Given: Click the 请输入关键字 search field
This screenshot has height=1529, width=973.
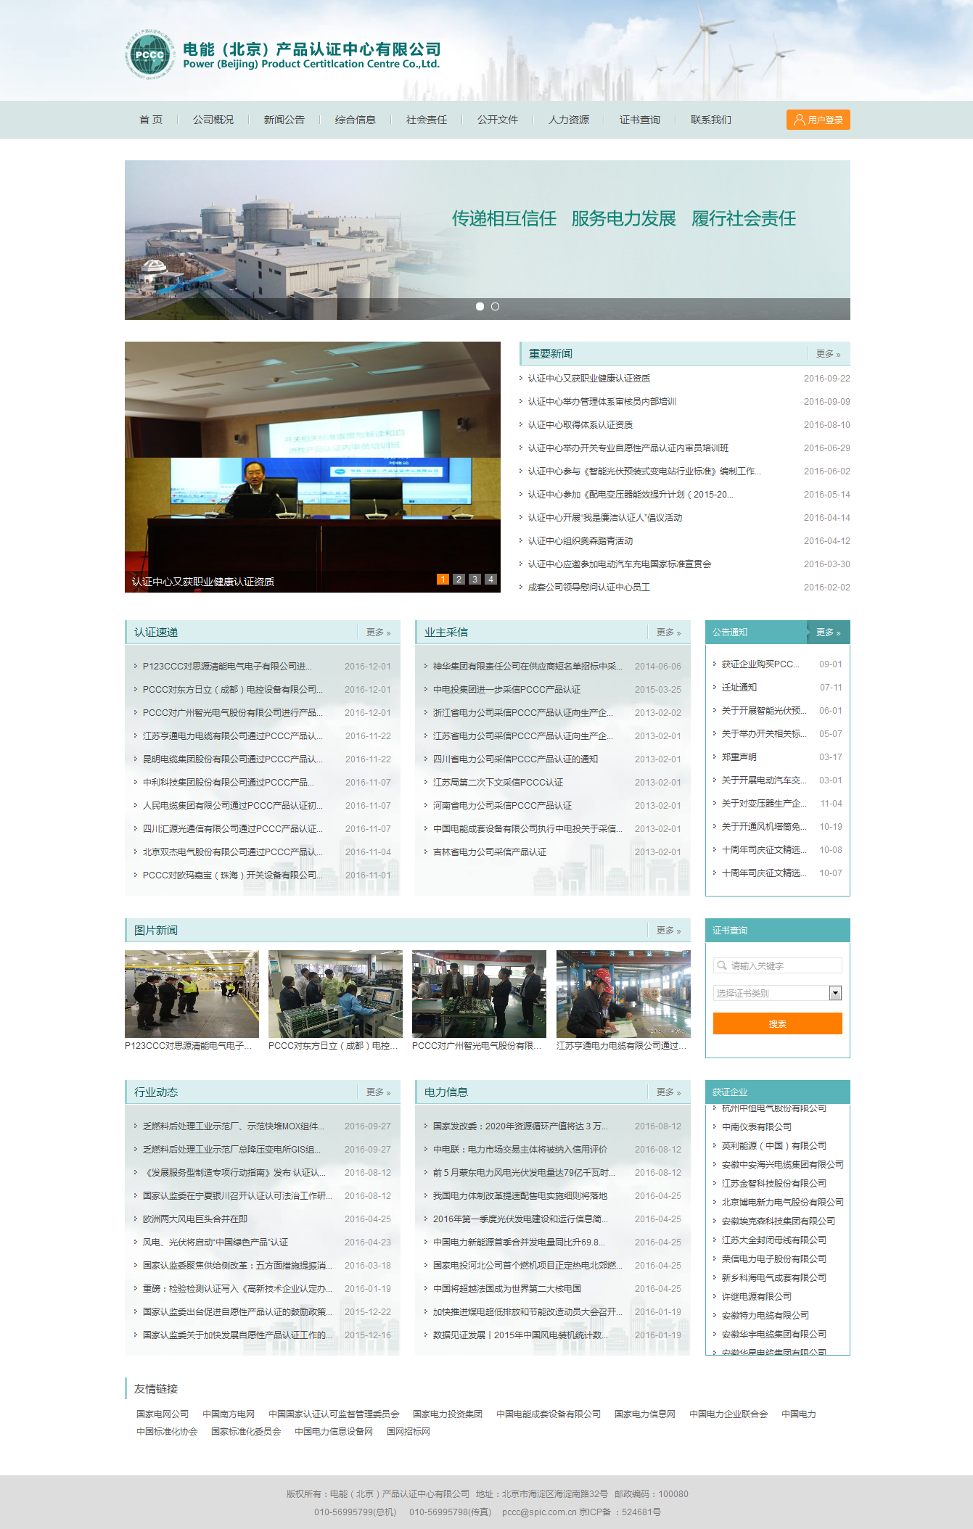Looking at the screenshot, I should 778,965.
